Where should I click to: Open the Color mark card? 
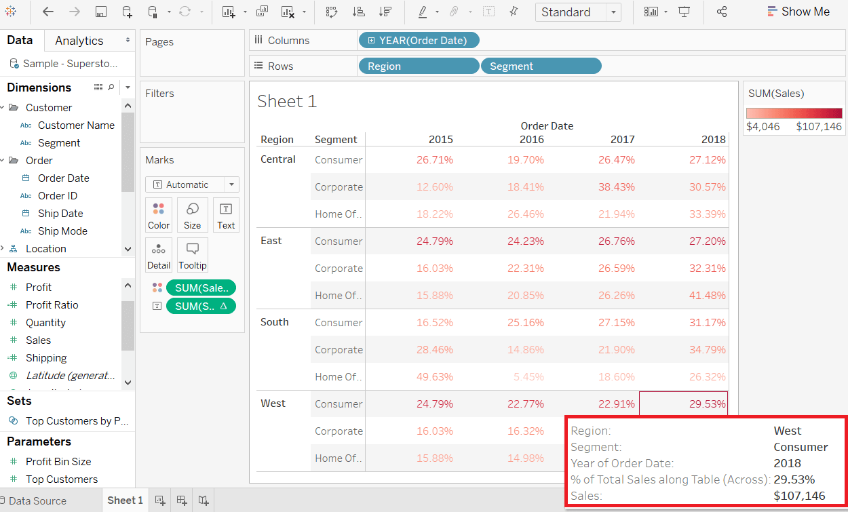(x=159, y=215)
